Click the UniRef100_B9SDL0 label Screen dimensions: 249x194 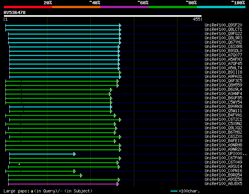click(223, 51)
